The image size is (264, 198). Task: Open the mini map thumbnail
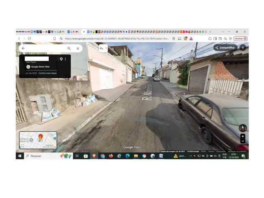coord(38,140)
